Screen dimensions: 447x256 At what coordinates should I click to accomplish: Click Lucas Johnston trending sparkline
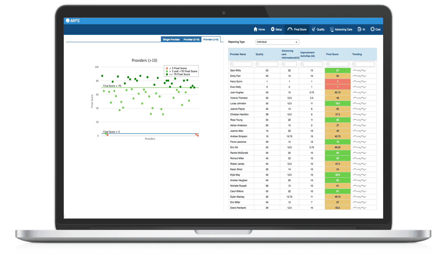click(x=360, y=103)
